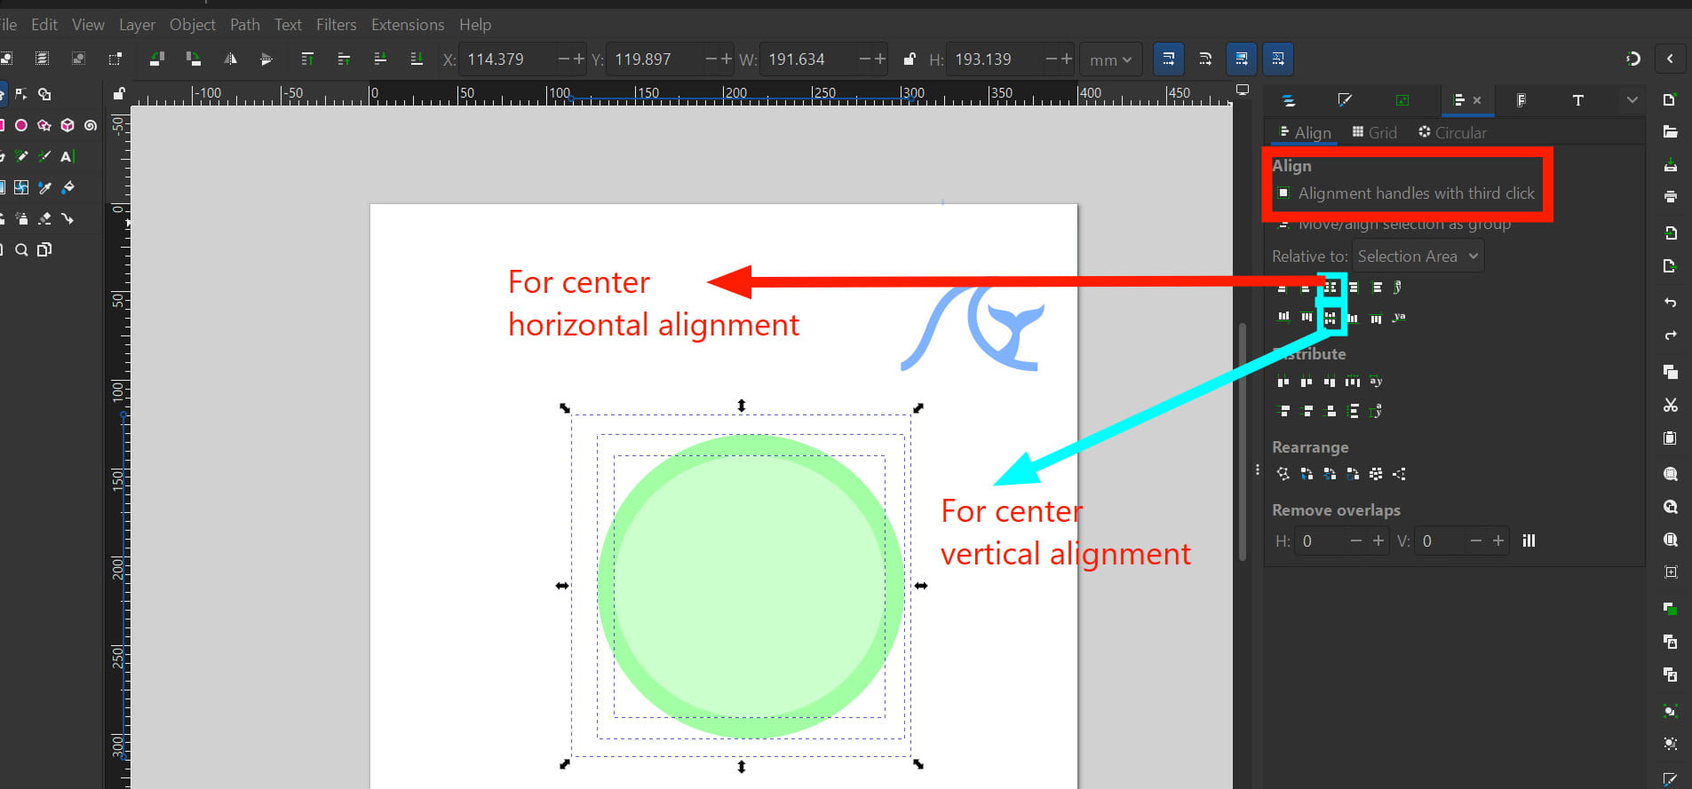Center objects on vertical axis
This screenshot has width=1692, height=789.
click(1330, 288)
